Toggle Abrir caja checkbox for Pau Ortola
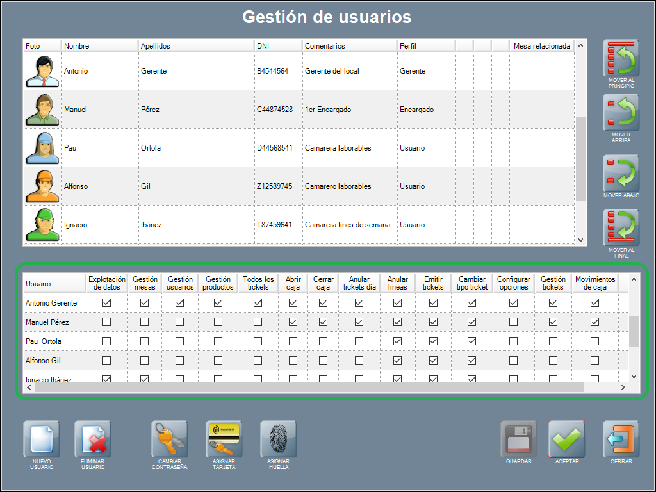This screenshot has width=656, height=492. [293, 341]
